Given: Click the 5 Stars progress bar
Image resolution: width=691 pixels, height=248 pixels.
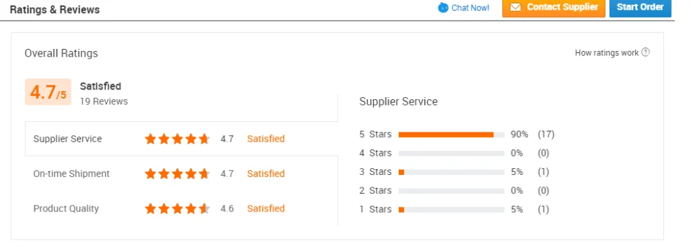Looking at the screenshot, I should 451,134.
